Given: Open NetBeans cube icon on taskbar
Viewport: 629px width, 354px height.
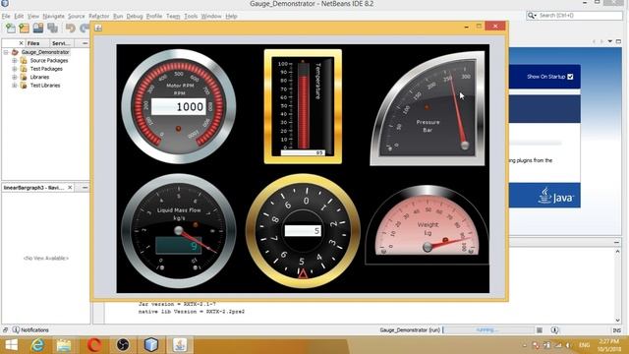Looking at the screenshot, I should tap(151, 345).
